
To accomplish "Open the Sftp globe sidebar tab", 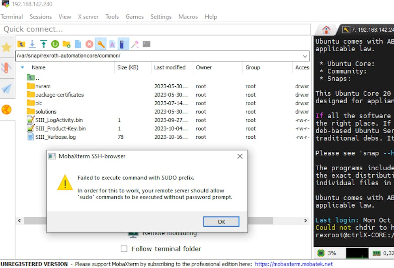I will tap(7, 110).
